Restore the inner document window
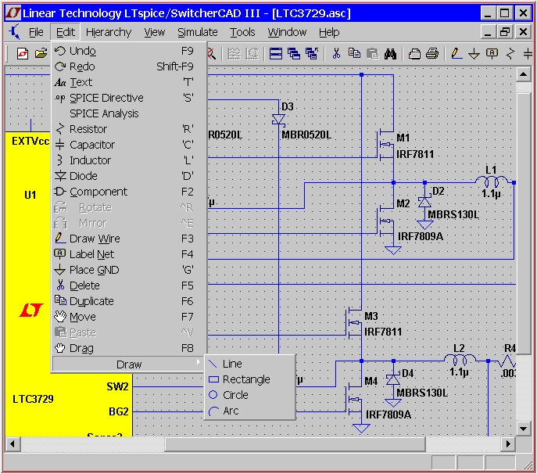537x474 pixels. (505, 32)
